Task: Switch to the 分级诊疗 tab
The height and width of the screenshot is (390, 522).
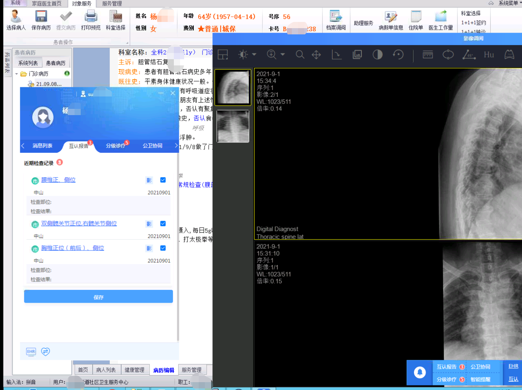Action: (115, 146)
